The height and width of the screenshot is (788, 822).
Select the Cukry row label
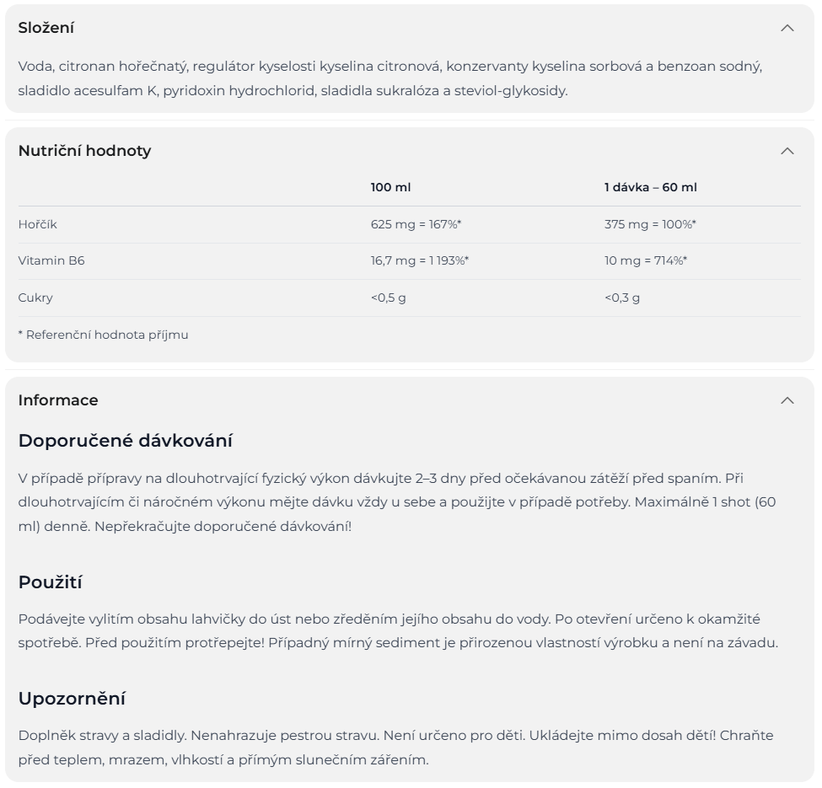(35, 298)
